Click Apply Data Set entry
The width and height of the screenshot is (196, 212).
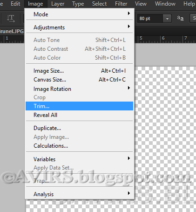click(x=79, y=168)
